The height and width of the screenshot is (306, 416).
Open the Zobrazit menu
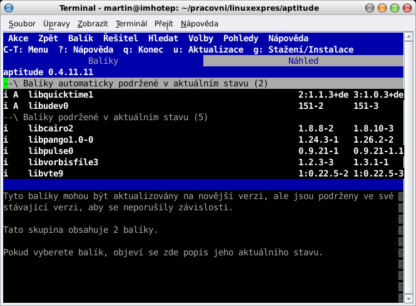coord(93,24)
